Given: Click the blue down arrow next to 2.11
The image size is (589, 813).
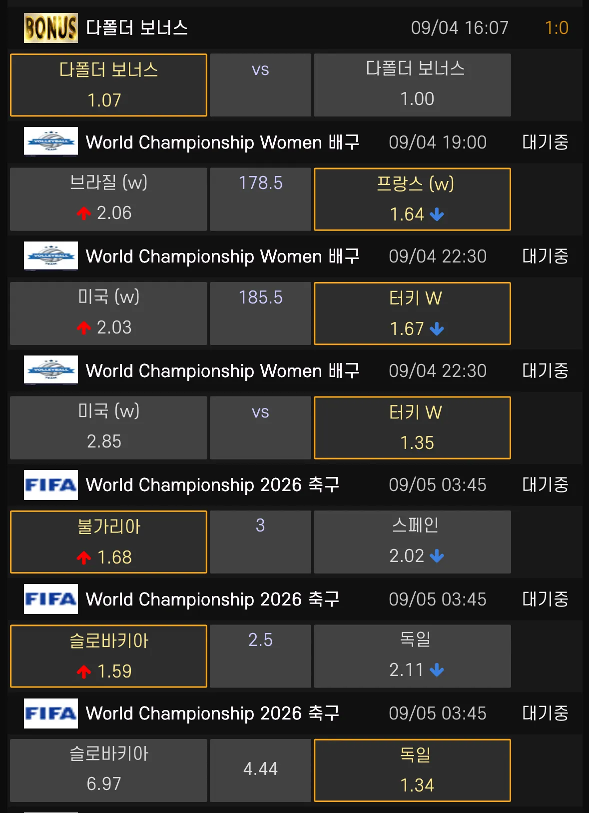Looking at the screenshot, I should [x=437, y=670].
